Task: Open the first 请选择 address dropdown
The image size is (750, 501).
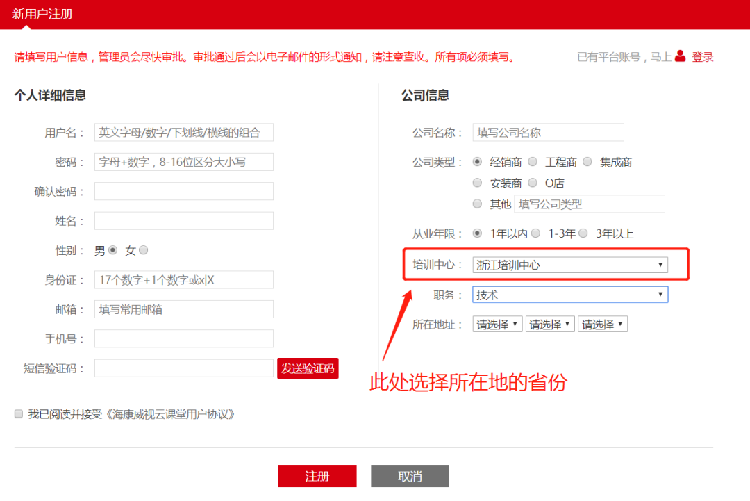Action: 497,325
